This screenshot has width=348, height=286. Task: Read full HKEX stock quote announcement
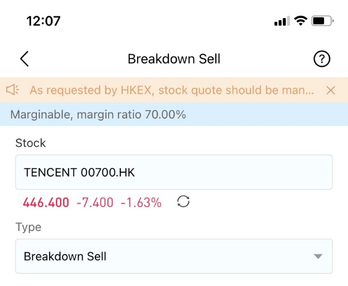172,90
